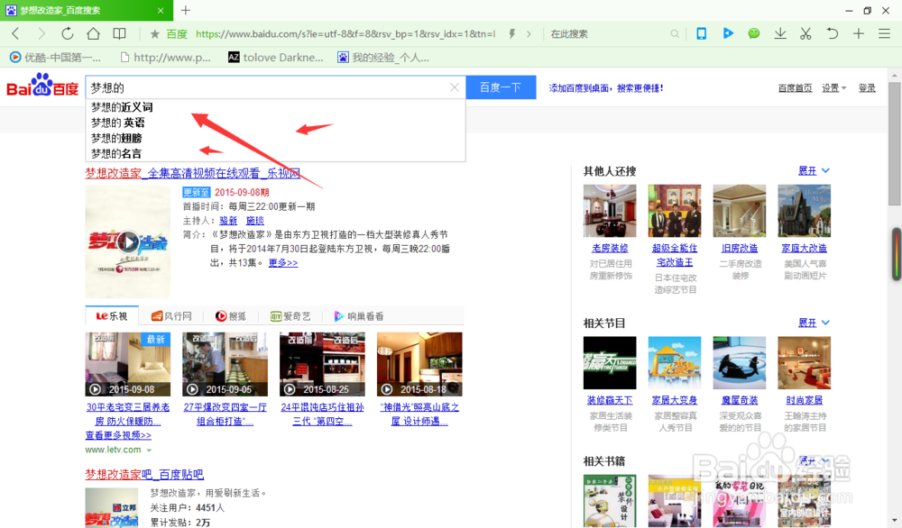Expand the 其他人还搜 section with 展开

(x=814, y=170)
